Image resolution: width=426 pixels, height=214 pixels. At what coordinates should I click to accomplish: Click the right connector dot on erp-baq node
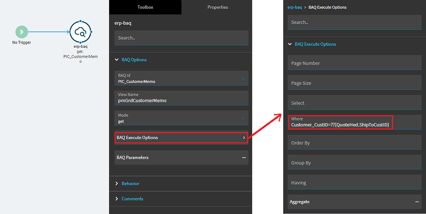91,32
